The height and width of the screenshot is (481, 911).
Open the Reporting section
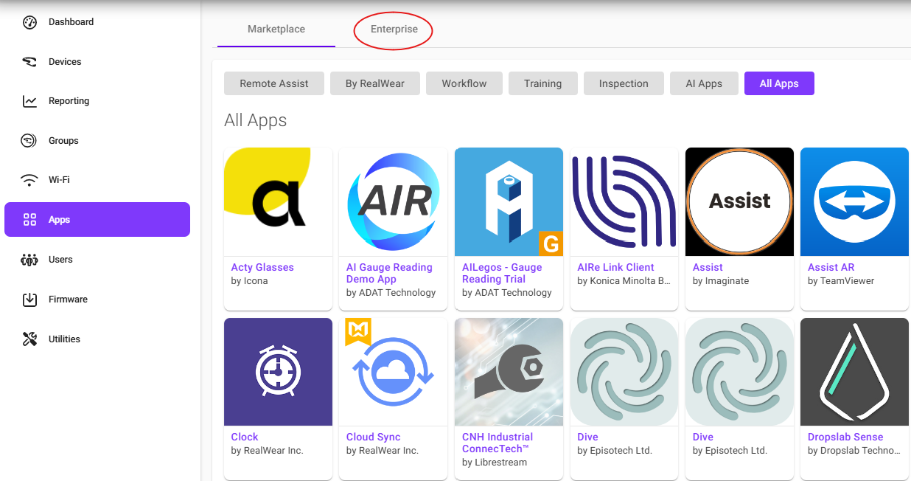[x=69, y=100]
